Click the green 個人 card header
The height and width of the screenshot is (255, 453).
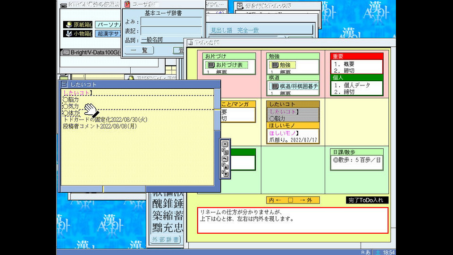pyautogui.click(x=357, y=77)
